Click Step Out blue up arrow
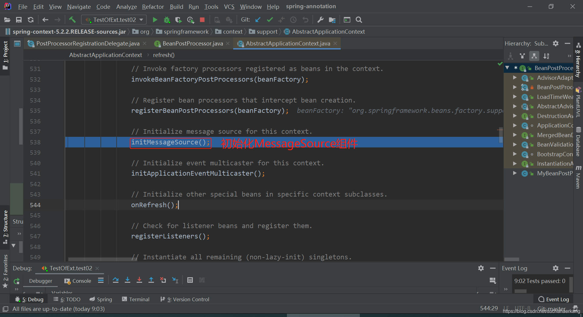Image resolution: width=583 pixels, height=317 pixels. [151, 280]
